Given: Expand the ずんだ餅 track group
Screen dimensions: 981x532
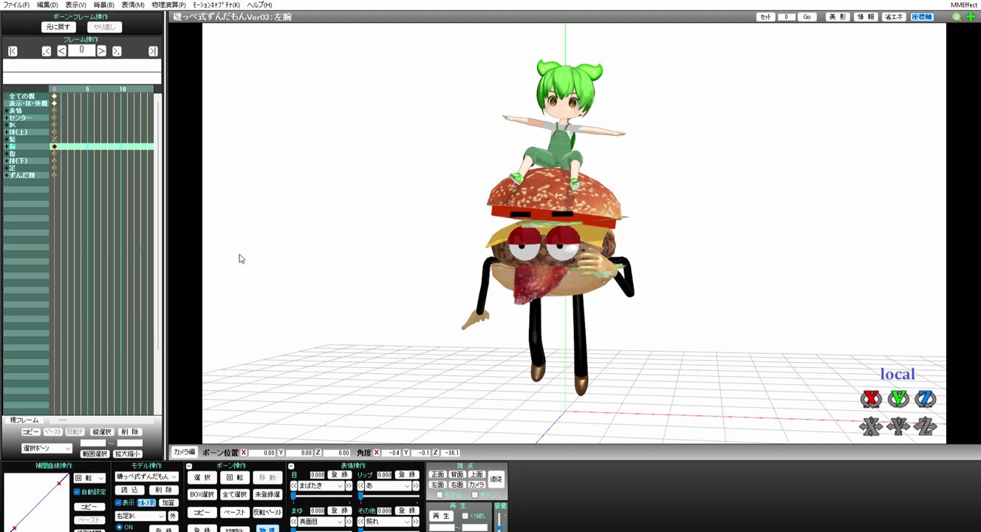Looking at the screenshot, I should coord(7,175).
